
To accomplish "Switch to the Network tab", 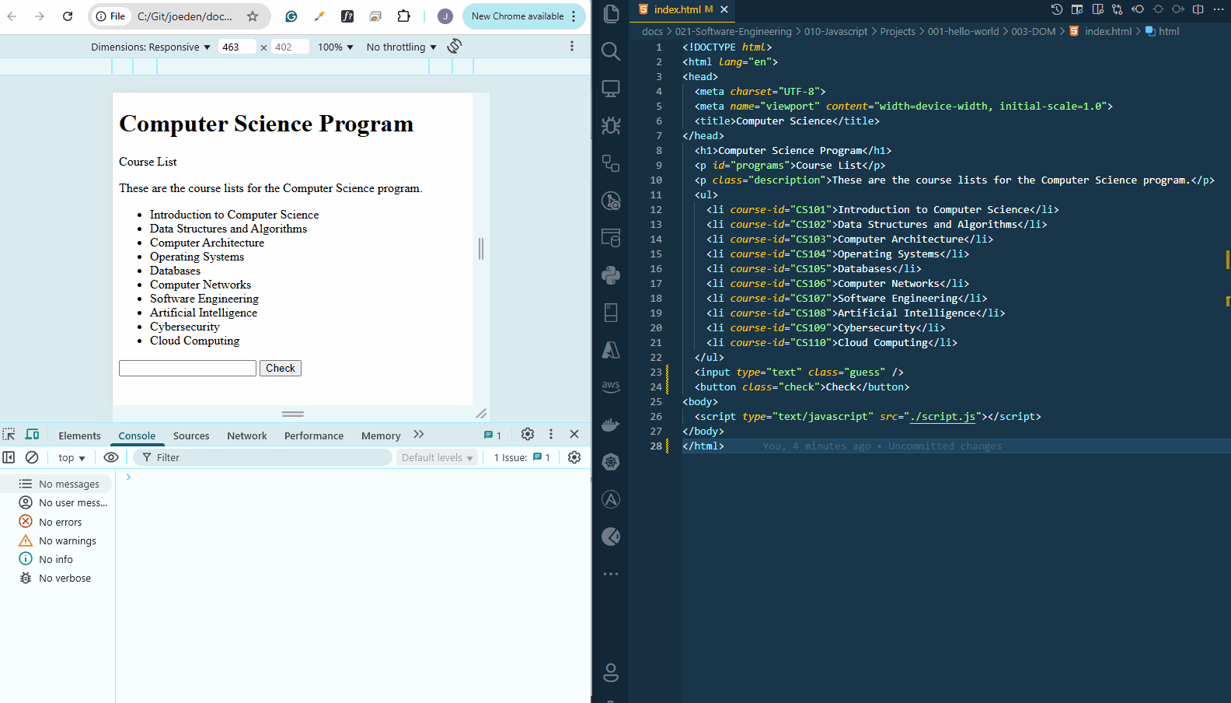I will pos(246,435).
